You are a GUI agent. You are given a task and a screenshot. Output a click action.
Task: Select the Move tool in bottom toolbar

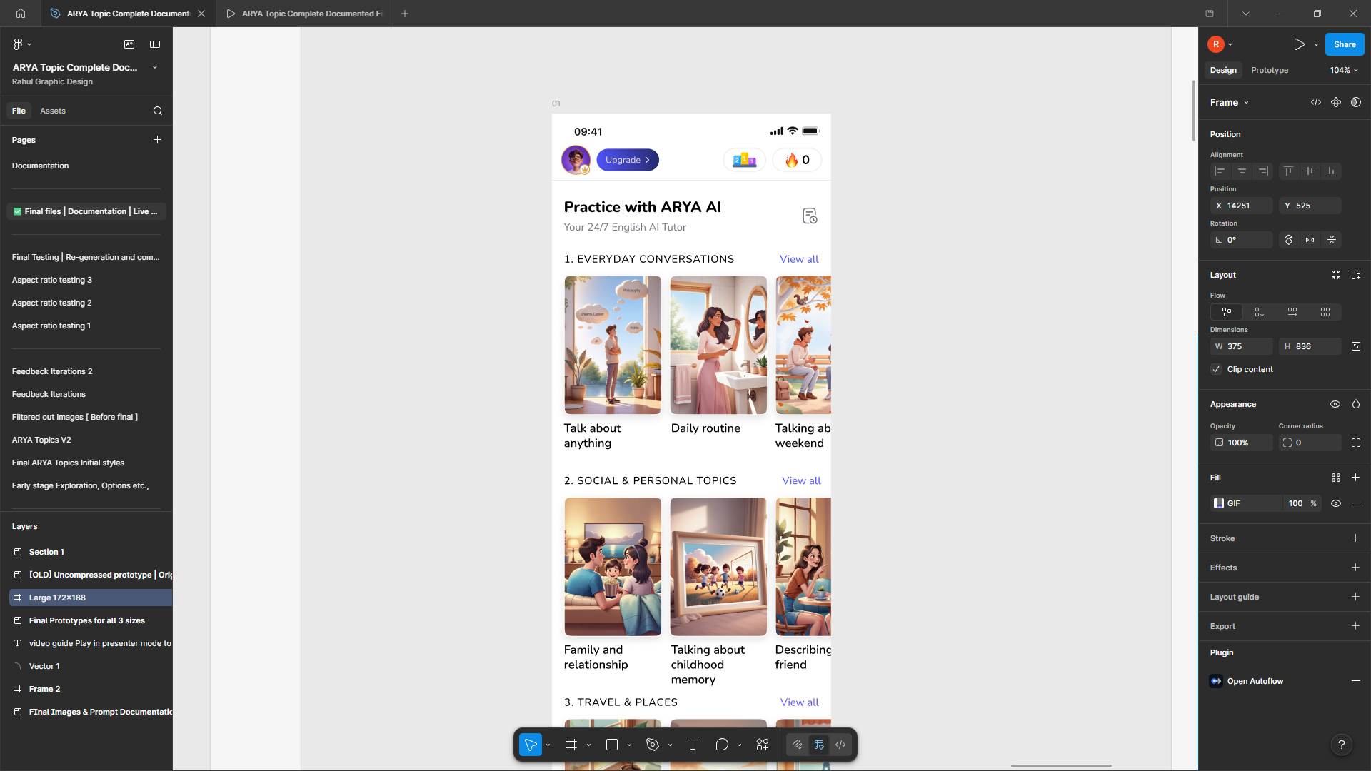pyautogui.click(x=531, y=745)
